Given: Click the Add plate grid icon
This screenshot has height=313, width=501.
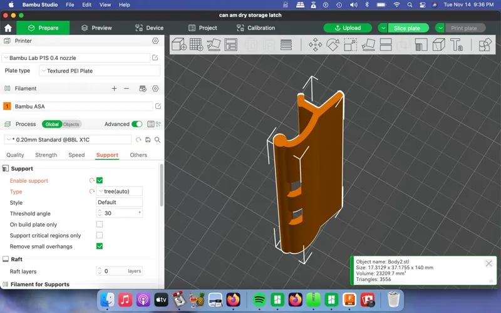Looking at the screenshot, I should point(196,44).
